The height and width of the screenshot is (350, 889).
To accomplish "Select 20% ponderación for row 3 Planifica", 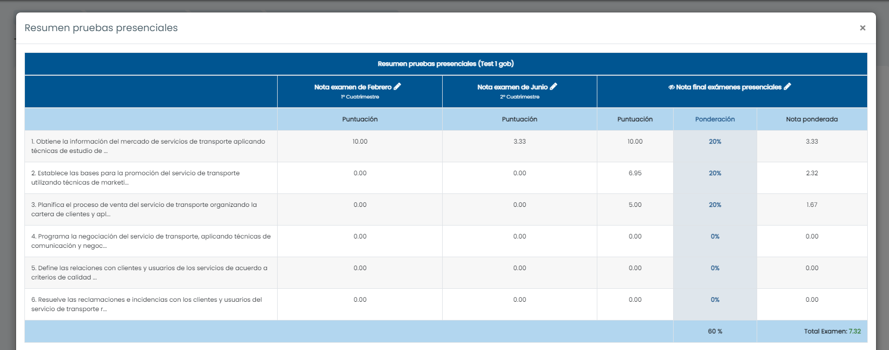I will point(715,205).
